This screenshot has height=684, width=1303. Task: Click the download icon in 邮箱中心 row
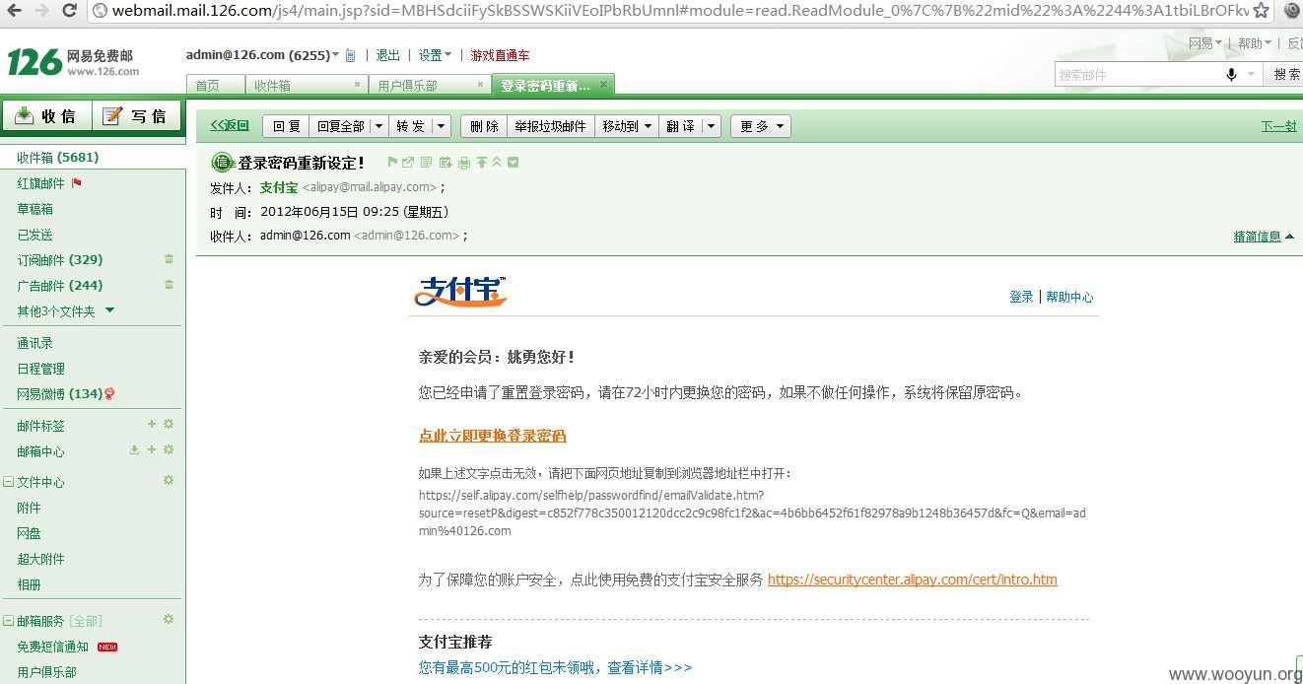[134, 449]
